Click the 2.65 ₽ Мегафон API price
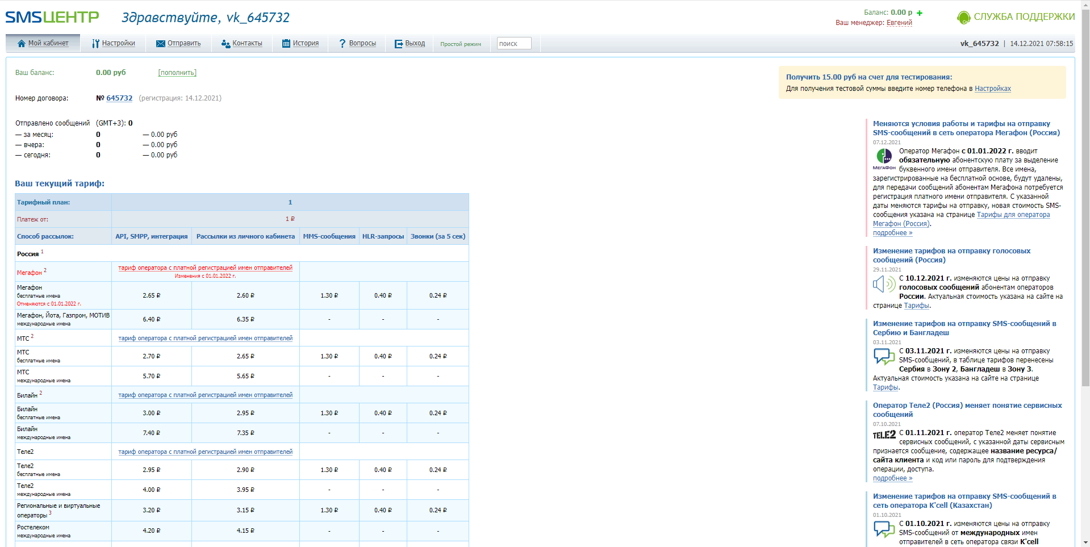Viewport: 1090px width, 547px height. [x=152, y=295]
